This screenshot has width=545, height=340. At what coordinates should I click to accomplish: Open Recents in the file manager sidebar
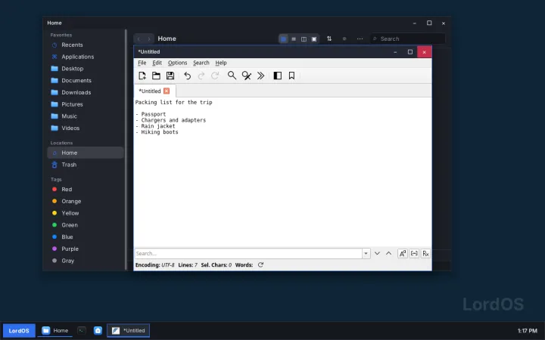pyautogui.click(x=86, y=45)
